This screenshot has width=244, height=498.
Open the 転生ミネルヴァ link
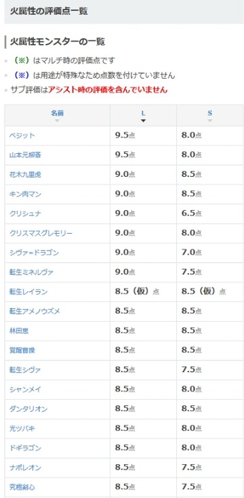click(x=31, y=272)
